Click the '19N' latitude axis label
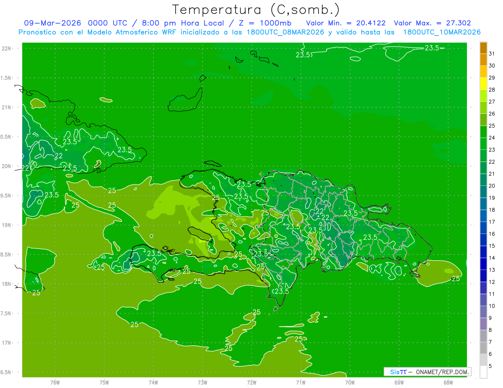 click(6, 225)
